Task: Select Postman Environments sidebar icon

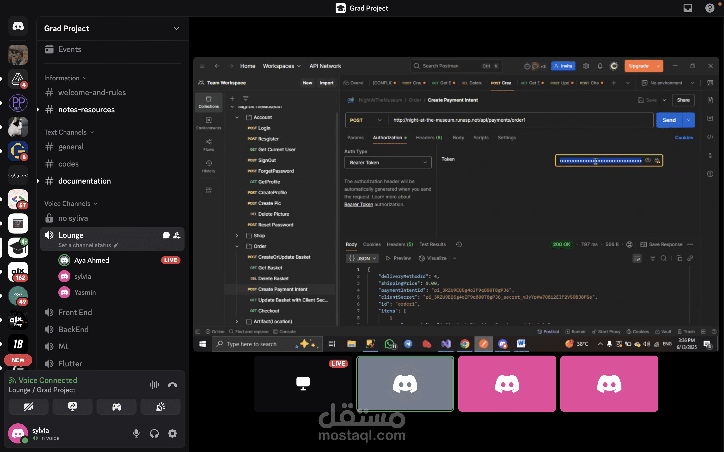Action: pos(208,124)
